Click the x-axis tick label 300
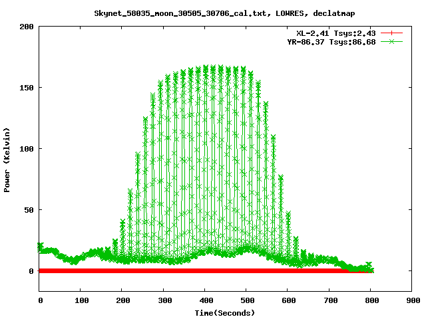Image resolution: width=426 pixels, height=319 pixels. (165, 300)
